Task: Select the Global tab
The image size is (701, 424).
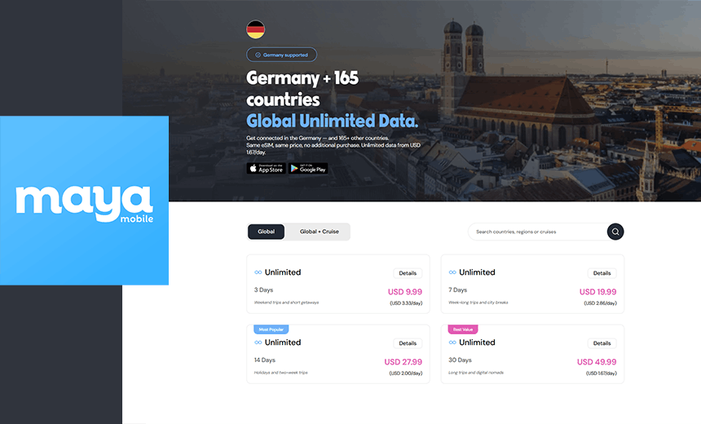Action: (266, 232)
